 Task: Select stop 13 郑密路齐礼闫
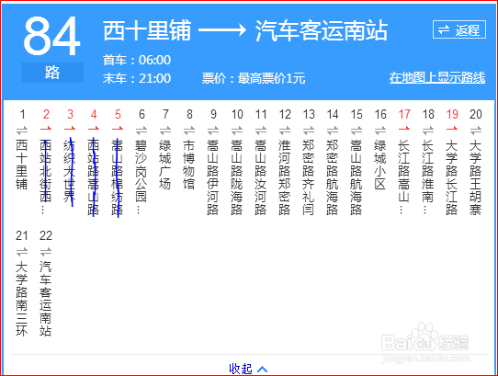point(309,177)
